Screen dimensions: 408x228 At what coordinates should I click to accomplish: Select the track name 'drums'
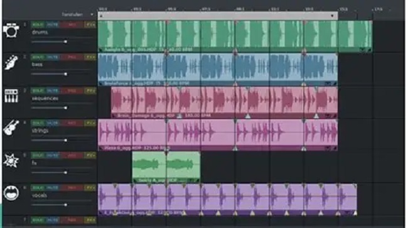click(40, 32)
